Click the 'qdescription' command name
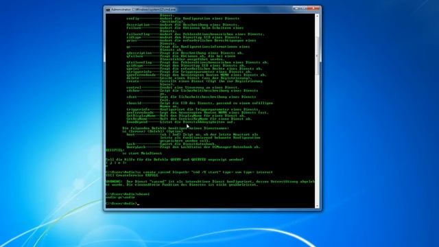Viewport: 439px width, 247px height. tap(139, 53)
